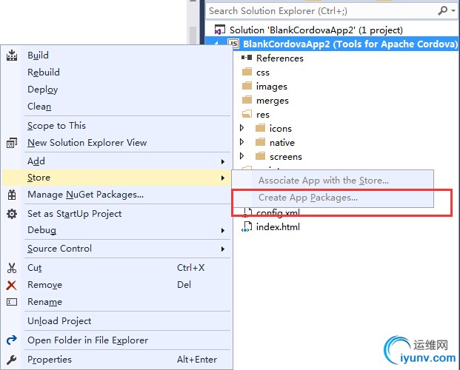Click Create App Packages... submenu item
Viewport: 460px width, 370px height.
(333, 198)
